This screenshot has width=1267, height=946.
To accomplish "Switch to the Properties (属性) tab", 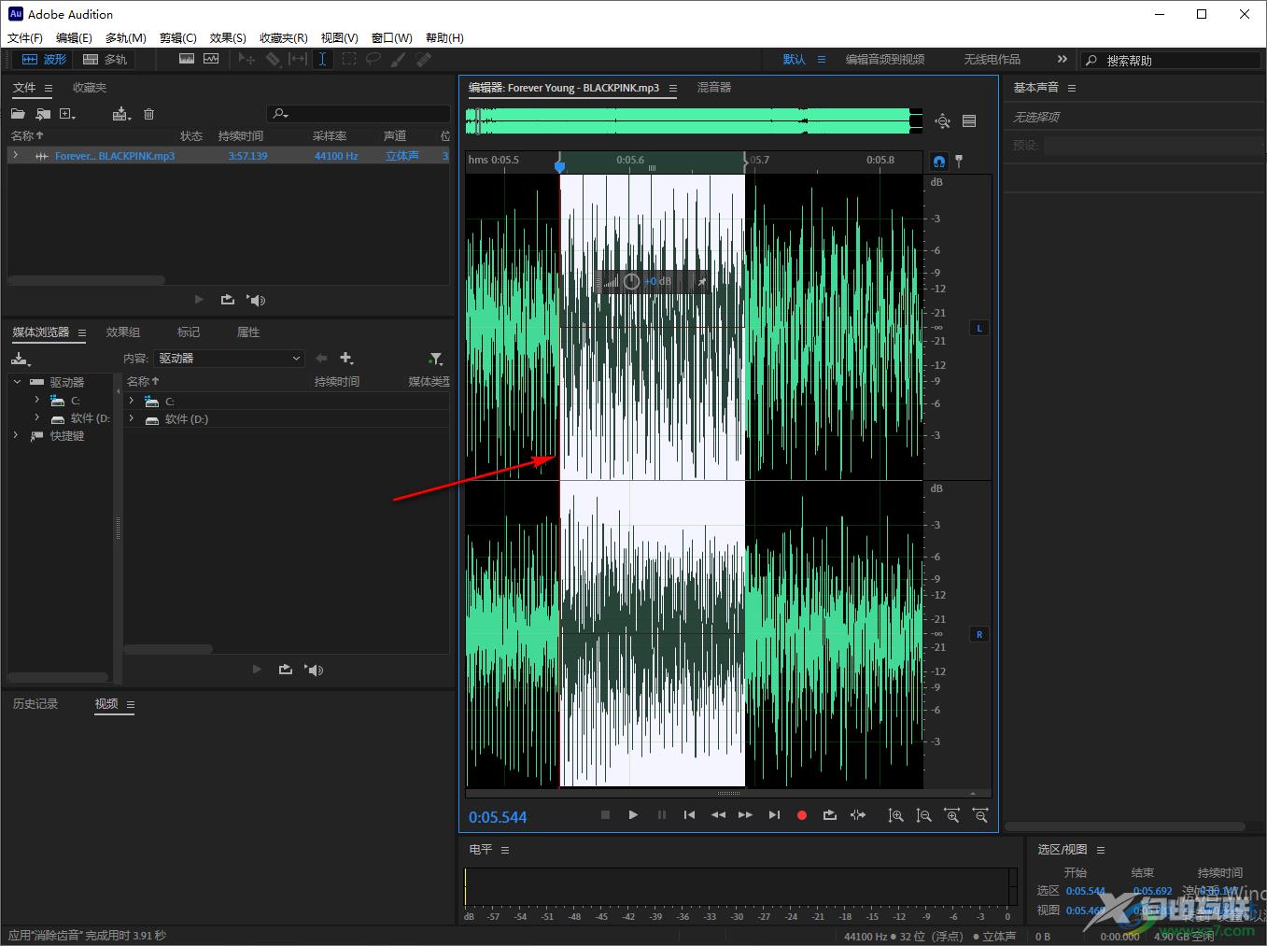I will coord(248,332).
